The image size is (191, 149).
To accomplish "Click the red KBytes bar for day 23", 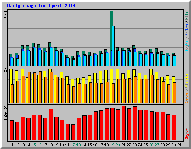I will [135, 123].
